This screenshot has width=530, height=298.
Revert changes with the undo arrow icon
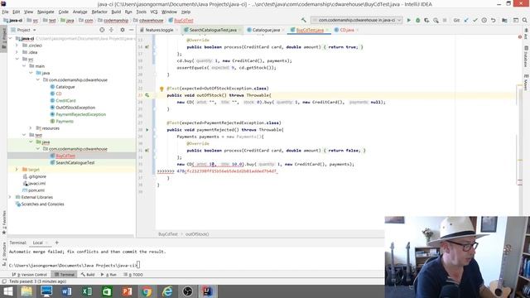[494, 20]
